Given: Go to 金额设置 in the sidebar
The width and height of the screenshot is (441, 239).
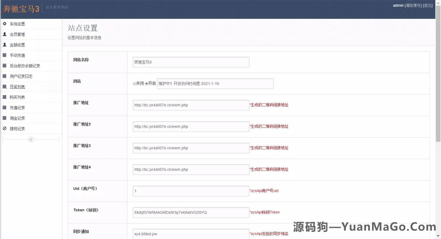Looking at the screenshot, I should click(x=17, y=45).
